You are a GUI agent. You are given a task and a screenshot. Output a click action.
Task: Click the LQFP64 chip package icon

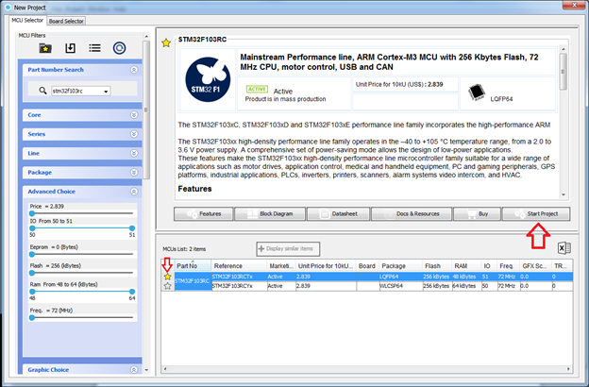pyautogui.click(x=477, y=93)
